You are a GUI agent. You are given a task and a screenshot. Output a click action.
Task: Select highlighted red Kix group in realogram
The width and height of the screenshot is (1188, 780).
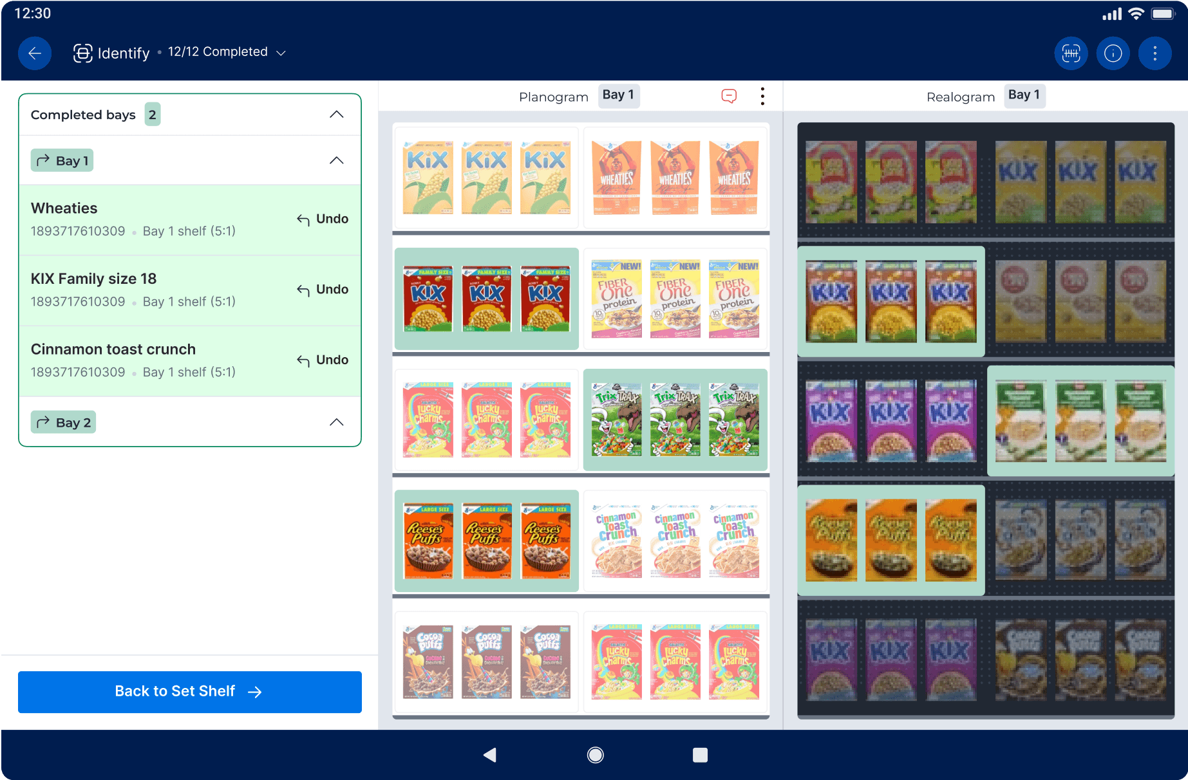click(891, 301)
